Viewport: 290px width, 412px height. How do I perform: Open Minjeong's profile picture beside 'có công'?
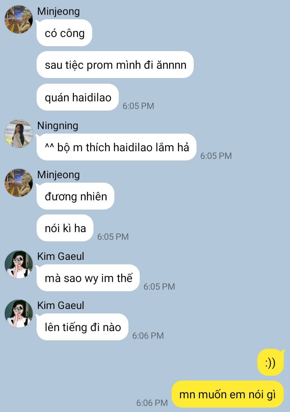[19, 19]
